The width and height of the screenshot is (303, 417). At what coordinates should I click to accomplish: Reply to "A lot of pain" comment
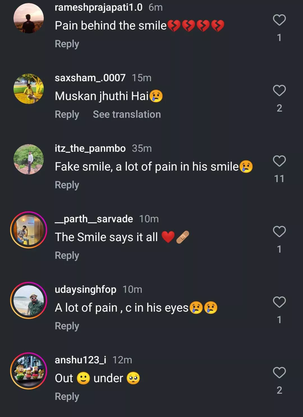[67, 326]
